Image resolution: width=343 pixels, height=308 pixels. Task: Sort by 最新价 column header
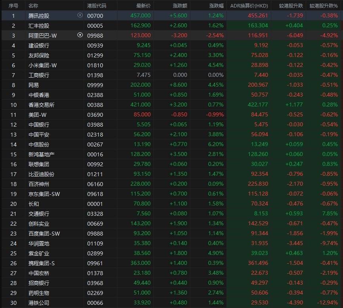(144, 6)
